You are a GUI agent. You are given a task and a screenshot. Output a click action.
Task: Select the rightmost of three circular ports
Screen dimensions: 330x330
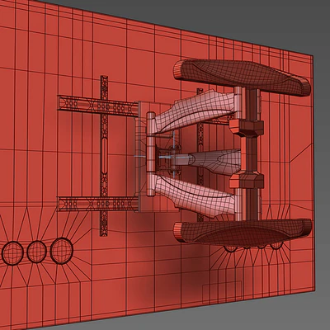62,251
